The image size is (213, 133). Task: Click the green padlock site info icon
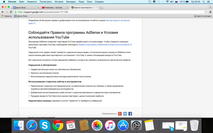(x=16, y=12)
